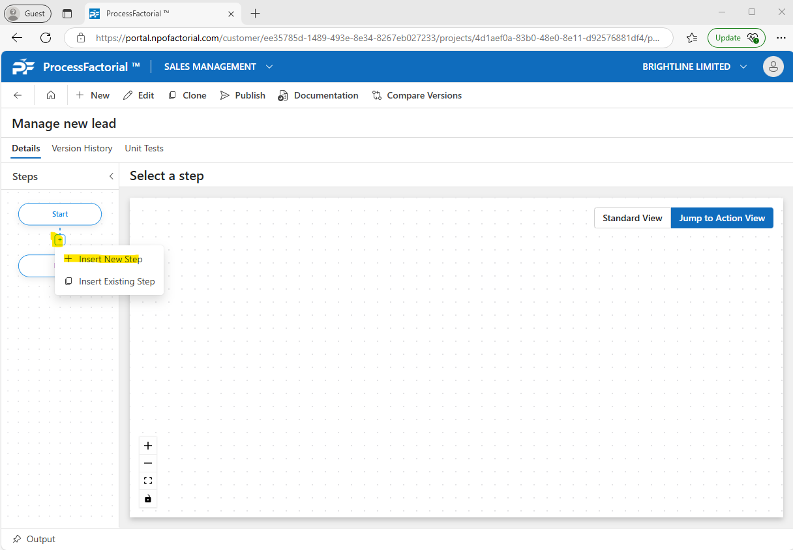Go to the home icon in toolbar
This screenshot has width=793, height=550.
pos(51,95)
